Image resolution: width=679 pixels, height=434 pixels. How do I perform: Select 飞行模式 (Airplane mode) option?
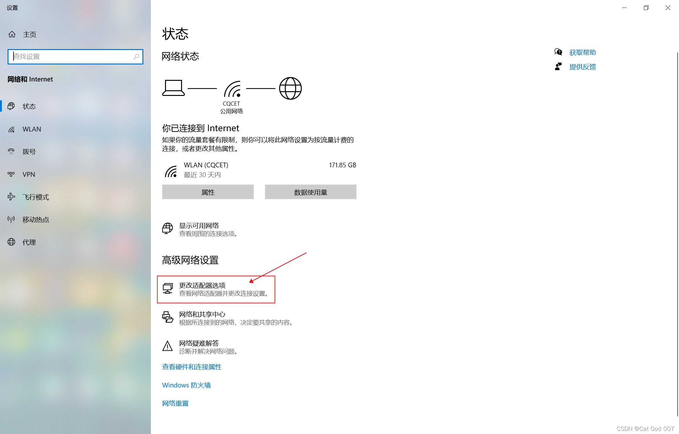click(x=36, y=197)
